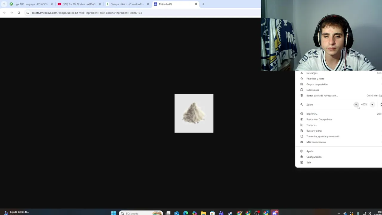Click the flour ingredient image
Viewport: 382px width, 215px height.
[194, 113]
